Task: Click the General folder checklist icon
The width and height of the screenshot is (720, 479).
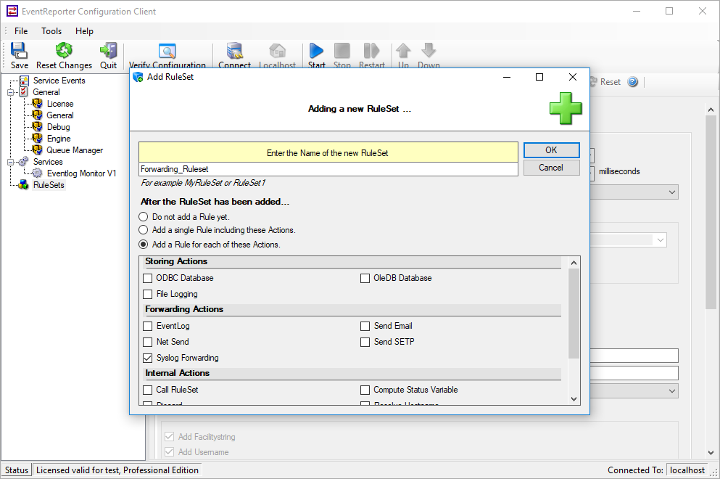Action: [23, 92]
